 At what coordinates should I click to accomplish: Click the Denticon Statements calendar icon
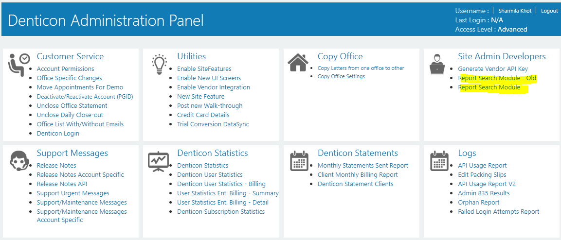pyautogui.click(x=298, y=161)
